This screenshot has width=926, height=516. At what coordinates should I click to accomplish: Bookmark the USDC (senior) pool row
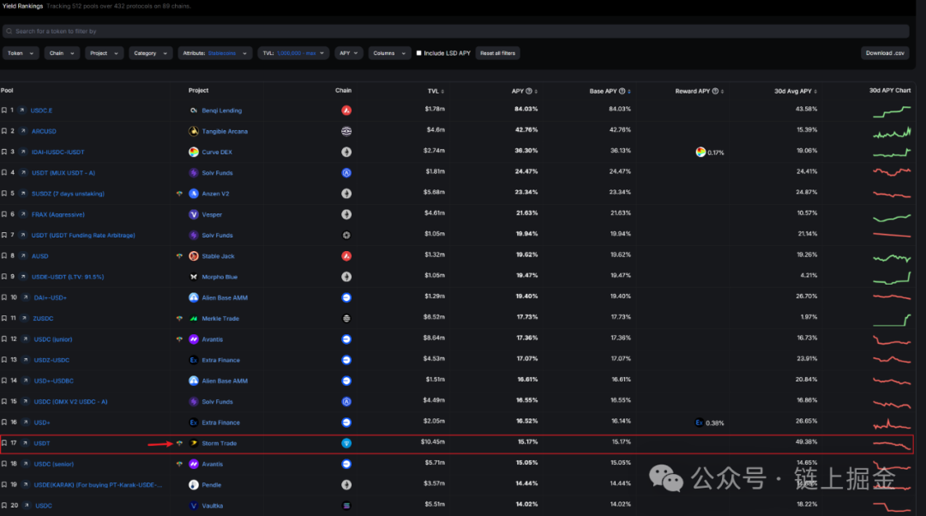(4, 464)
